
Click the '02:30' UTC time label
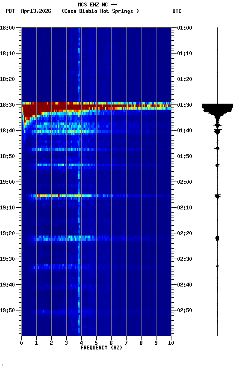185,259
